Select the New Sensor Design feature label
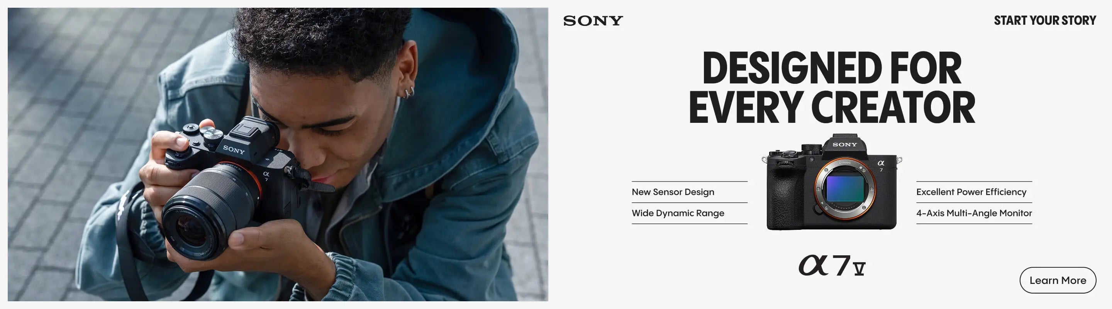This screenshot has height=309, width=1112. coord(673,192)
